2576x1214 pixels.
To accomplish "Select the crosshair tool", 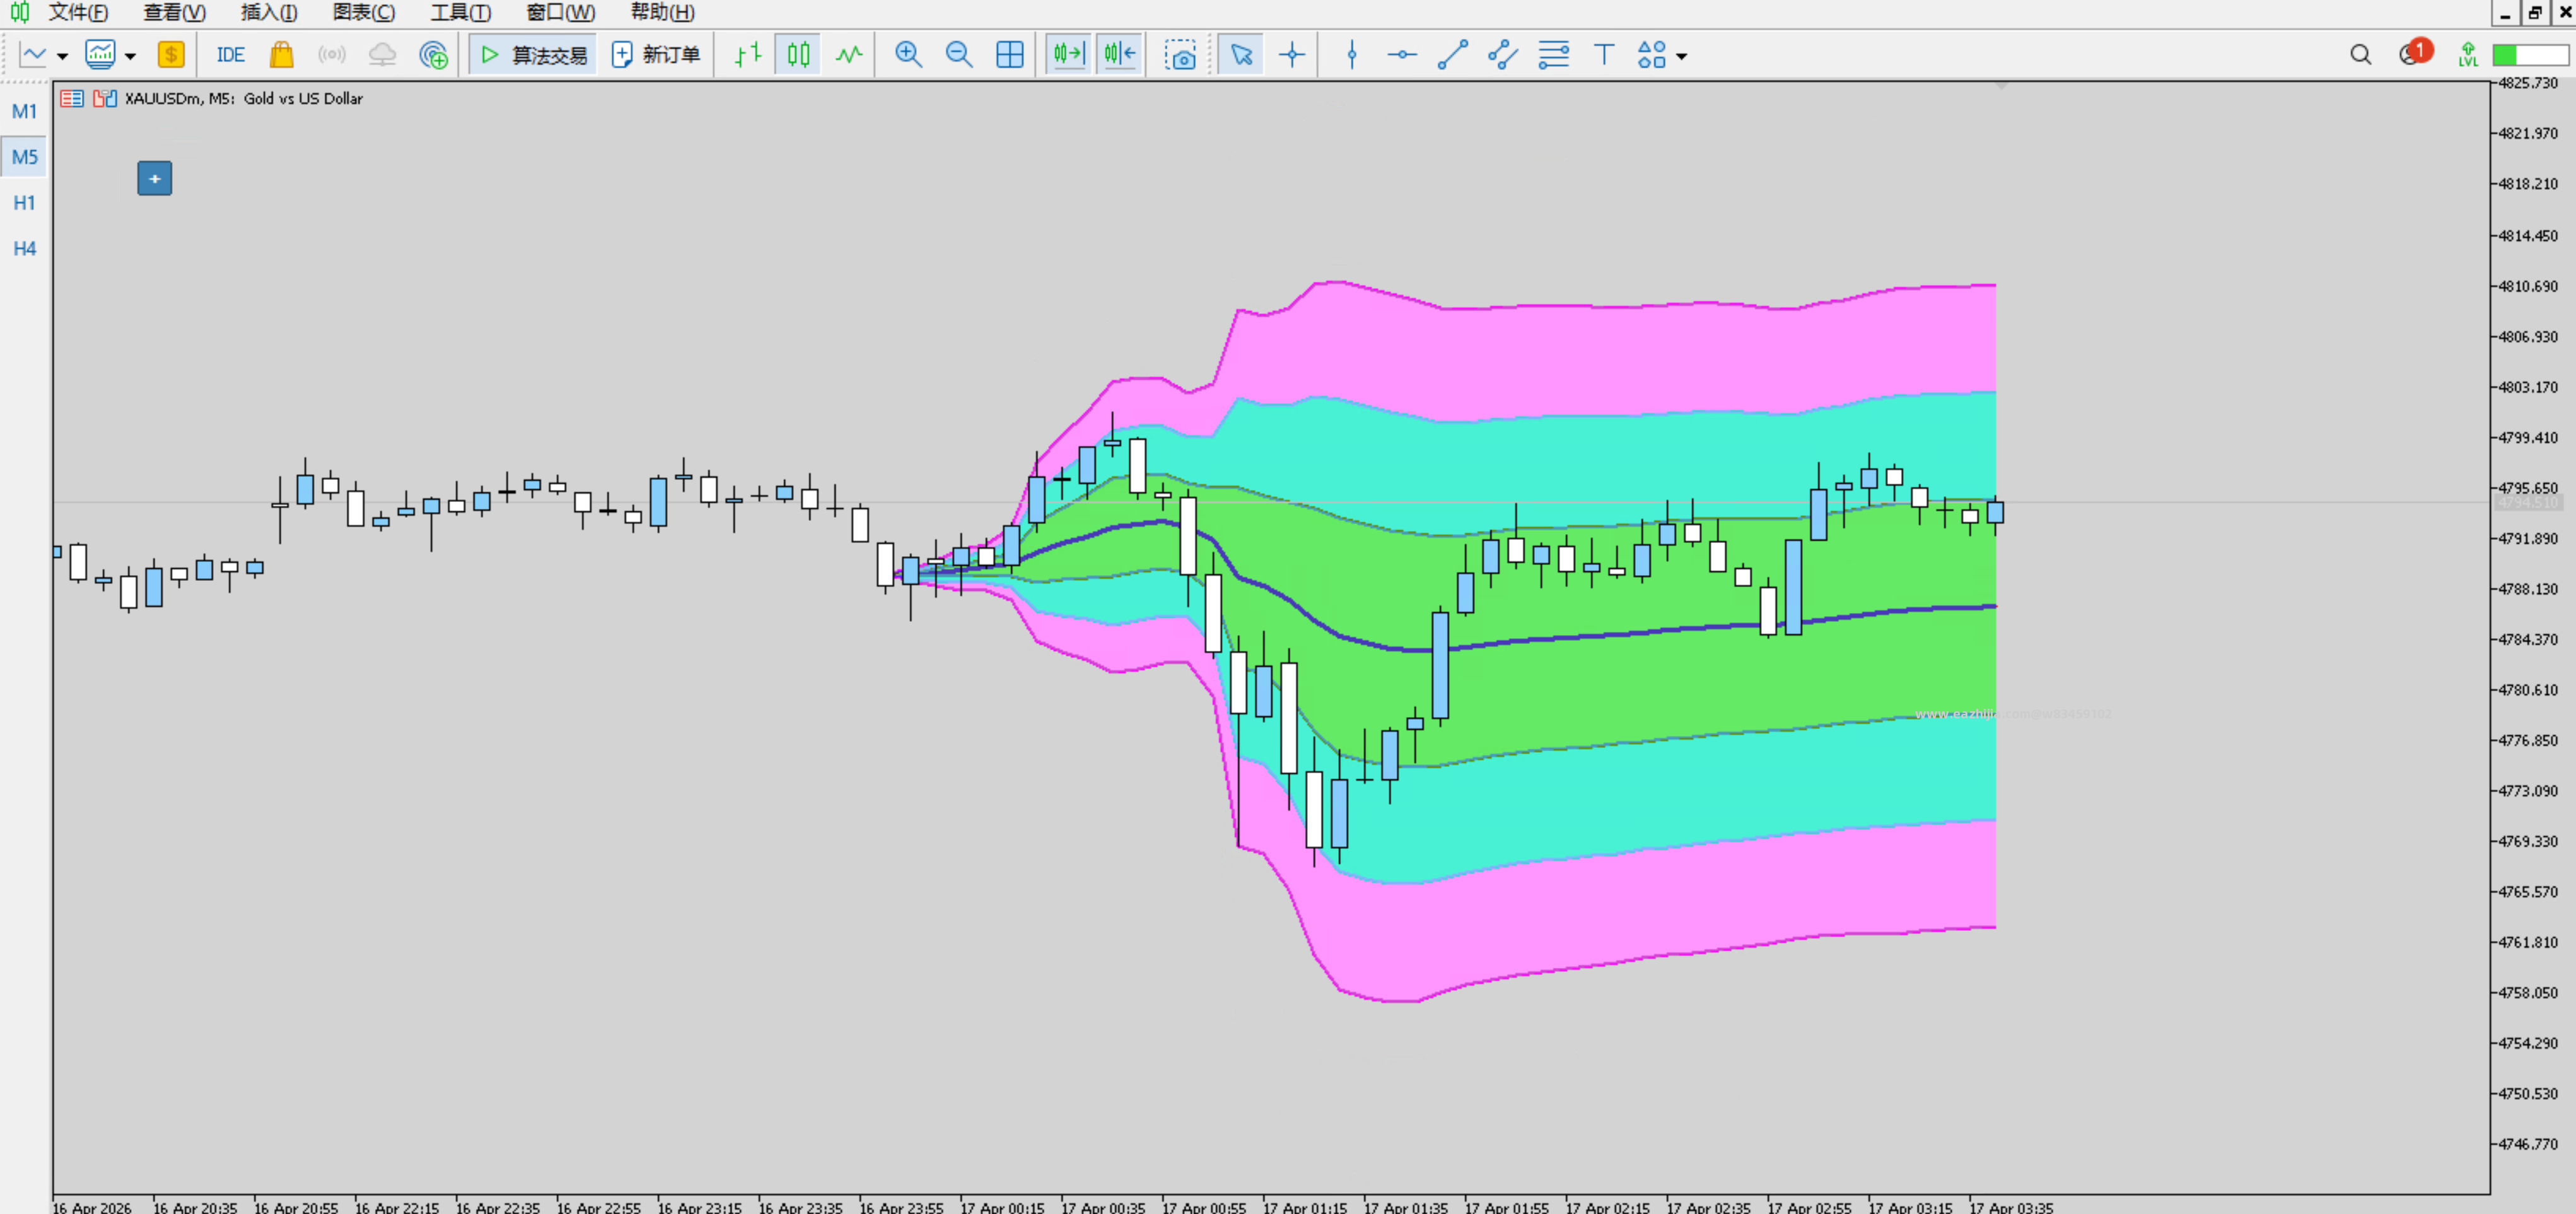I will point(1292,55).
